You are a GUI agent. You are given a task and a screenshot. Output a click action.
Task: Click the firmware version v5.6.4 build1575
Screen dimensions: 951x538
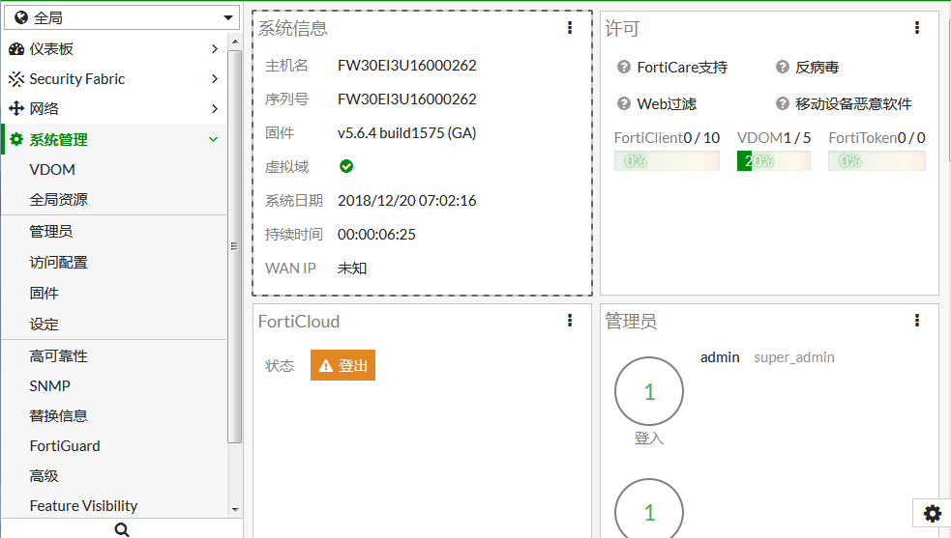407,133
